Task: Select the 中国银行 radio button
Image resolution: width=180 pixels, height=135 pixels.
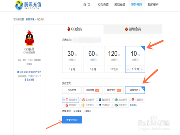Action: pos(130,100)
